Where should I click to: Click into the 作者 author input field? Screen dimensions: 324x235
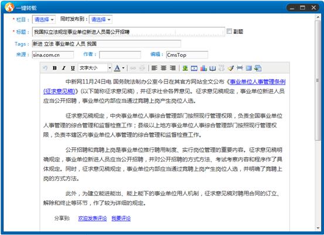[x=120, y=55]
